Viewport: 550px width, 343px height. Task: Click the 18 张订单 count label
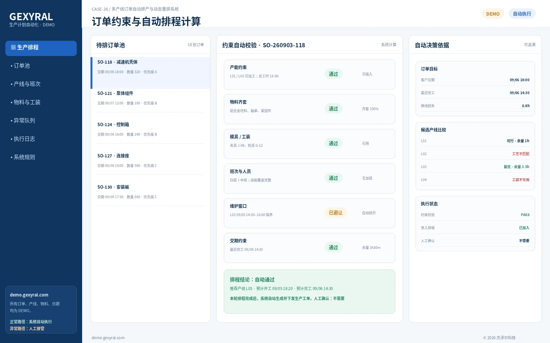tap(196, 45)
